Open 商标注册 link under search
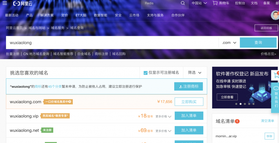 [101, 54]
